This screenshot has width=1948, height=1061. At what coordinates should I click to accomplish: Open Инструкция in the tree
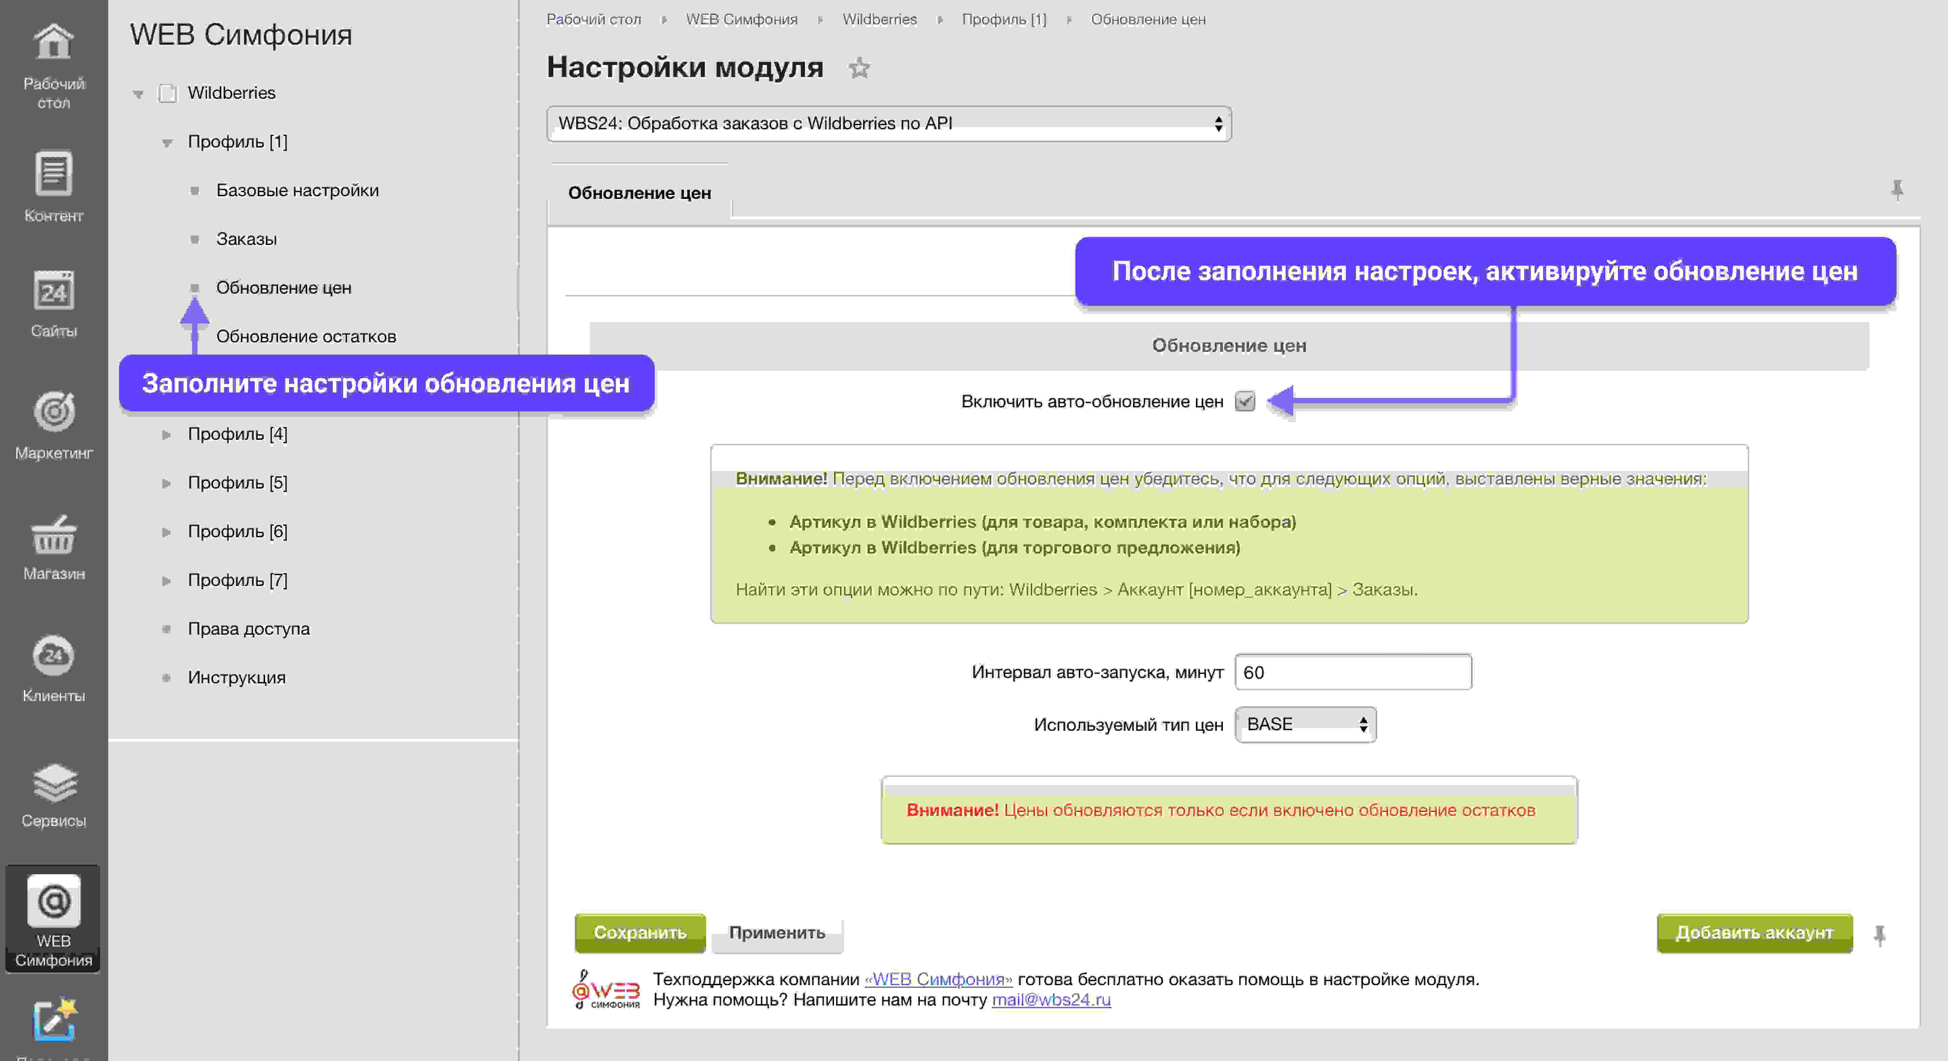coord(237,677)
